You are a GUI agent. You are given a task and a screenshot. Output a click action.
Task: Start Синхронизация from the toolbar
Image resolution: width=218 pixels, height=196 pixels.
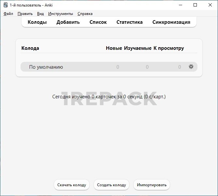coord(171,22)
